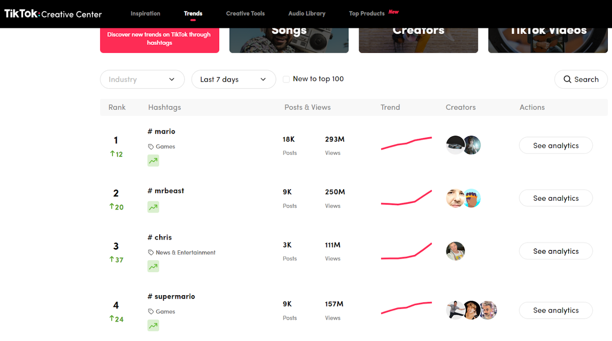Switch to the Creators trends card
Viewport: 612px width, 341px height.
pyautogui.click(x=419, y=40)
